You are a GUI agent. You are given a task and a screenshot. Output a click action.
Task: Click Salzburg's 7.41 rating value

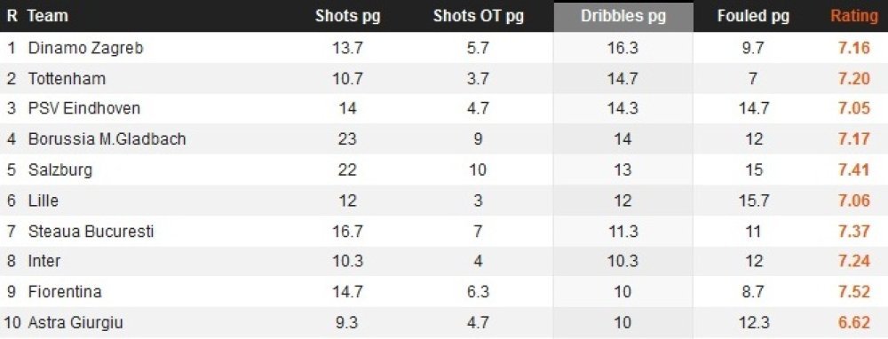(x=854, y=169)
